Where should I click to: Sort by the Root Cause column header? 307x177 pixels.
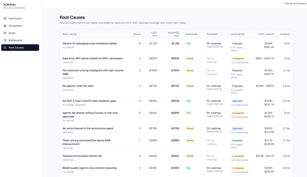tap(70, 34)
